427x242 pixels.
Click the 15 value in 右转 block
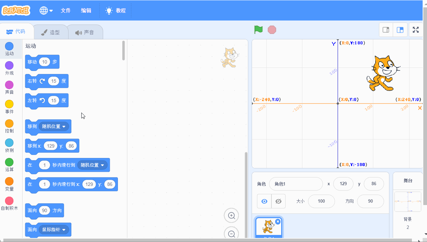(x=53, y=81)
